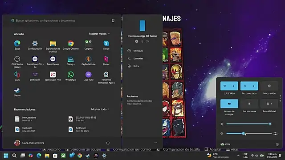Launch Flirt4Free Performer App 5
Viewport: 285px width, 160px height.
point(106,78)
